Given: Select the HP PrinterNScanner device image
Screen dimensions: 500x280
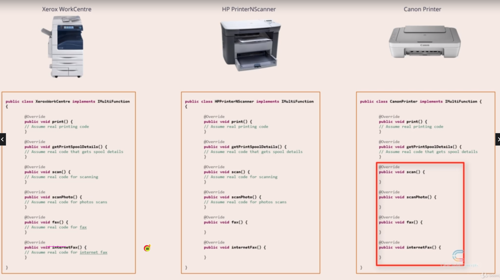Looking at the screenshot, I should click(x=250, y=45).
